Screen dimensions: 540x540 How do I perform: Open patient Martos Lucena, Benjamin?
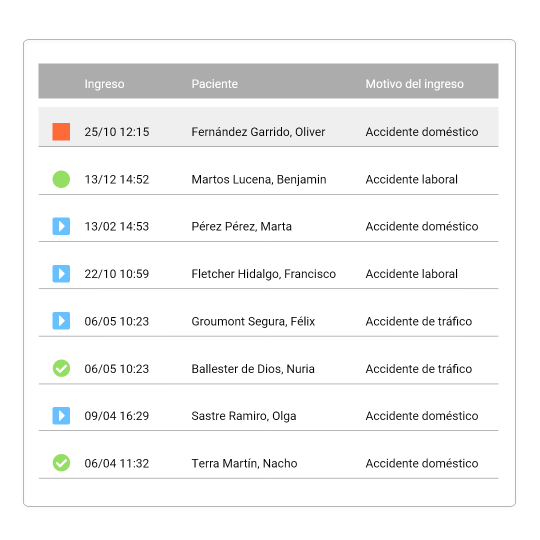pos(258,179)
